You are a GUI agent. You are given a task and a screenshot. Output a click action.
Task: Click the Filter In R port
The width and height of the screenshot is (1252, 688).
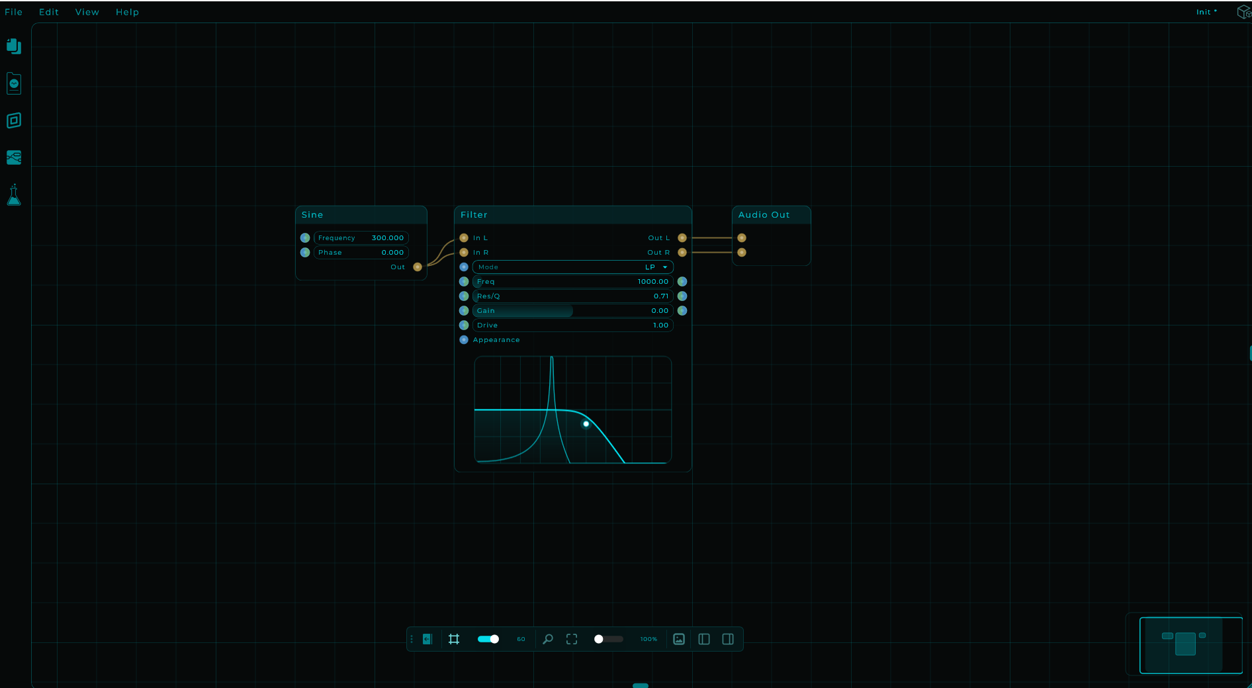pyautogui.click(x=464, y=253)
